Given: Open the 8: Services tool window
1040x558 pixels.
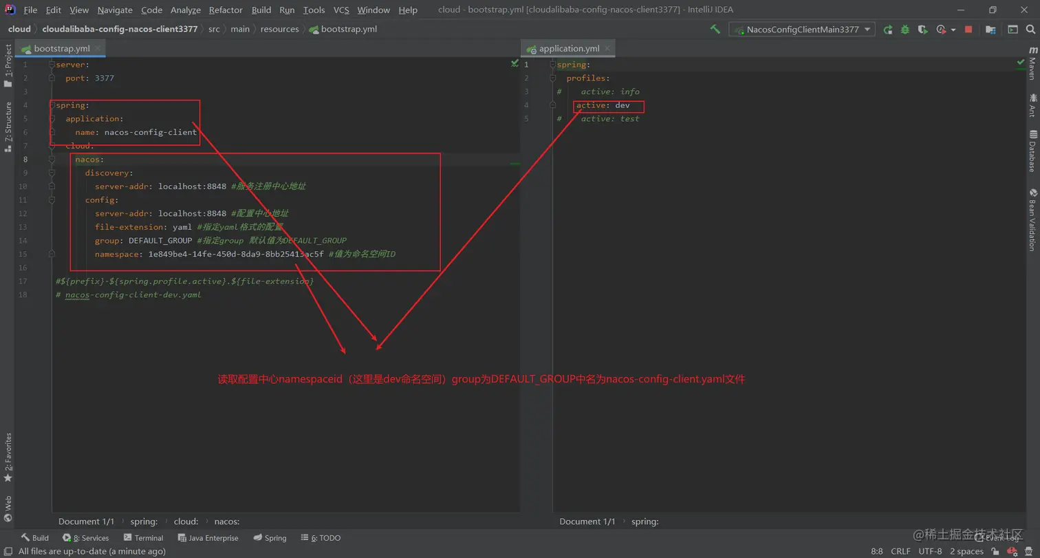Looking at the screenshot, I should (86, 538).
